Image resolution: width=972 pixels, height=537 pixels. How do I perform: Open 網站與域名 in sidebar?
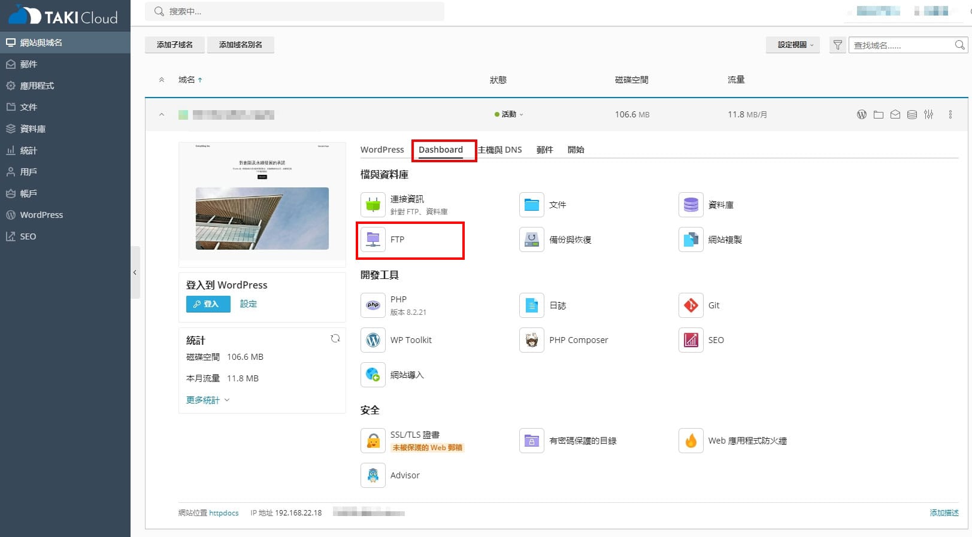click(x=65, y=43)
